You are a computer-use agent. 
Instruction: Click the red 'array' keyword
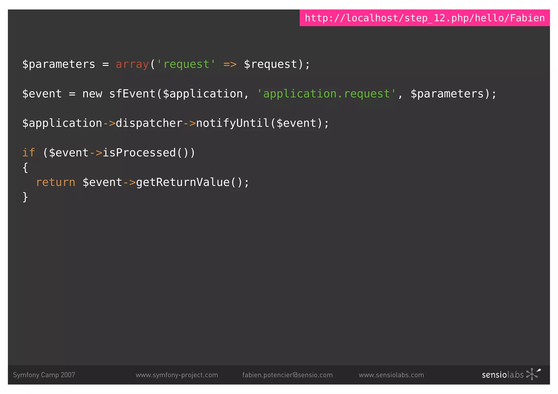coord(132,65)
